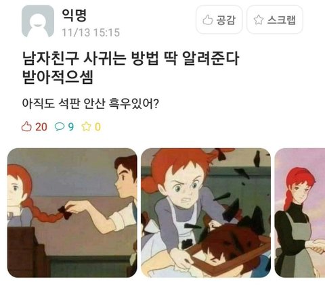The height and width of the screenshot is (286, 325).
Task: Click the scrap count number 0
Action: [x=97, y=127]
